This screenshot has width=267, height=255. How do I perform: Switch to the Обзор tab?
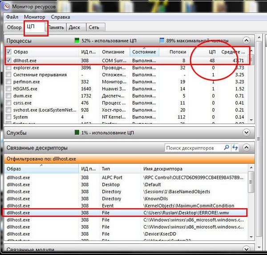coord(14,27)
